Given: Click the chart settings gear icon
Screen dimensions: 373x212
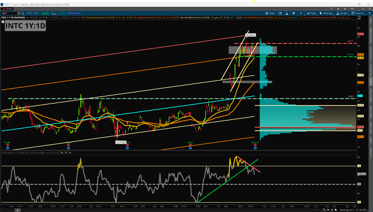Looking at the screenshot, I should 293,13.
